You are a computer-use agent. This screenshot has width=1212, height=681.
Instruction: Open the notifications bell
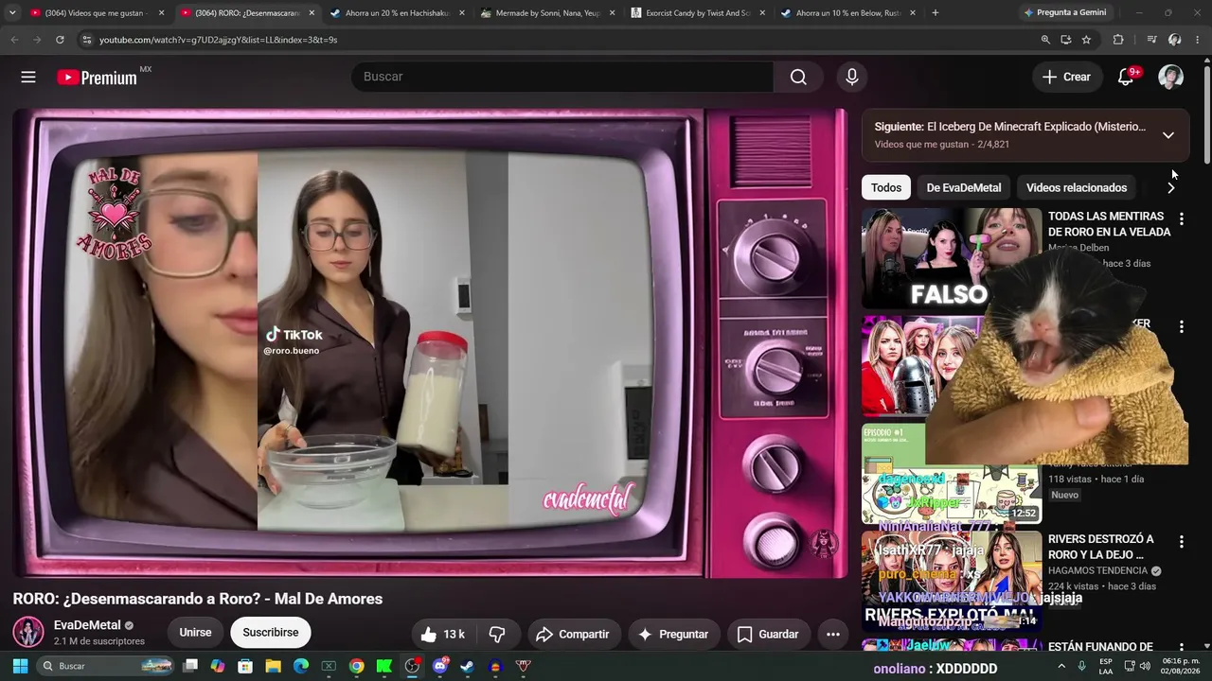(x=1126, y=77)
